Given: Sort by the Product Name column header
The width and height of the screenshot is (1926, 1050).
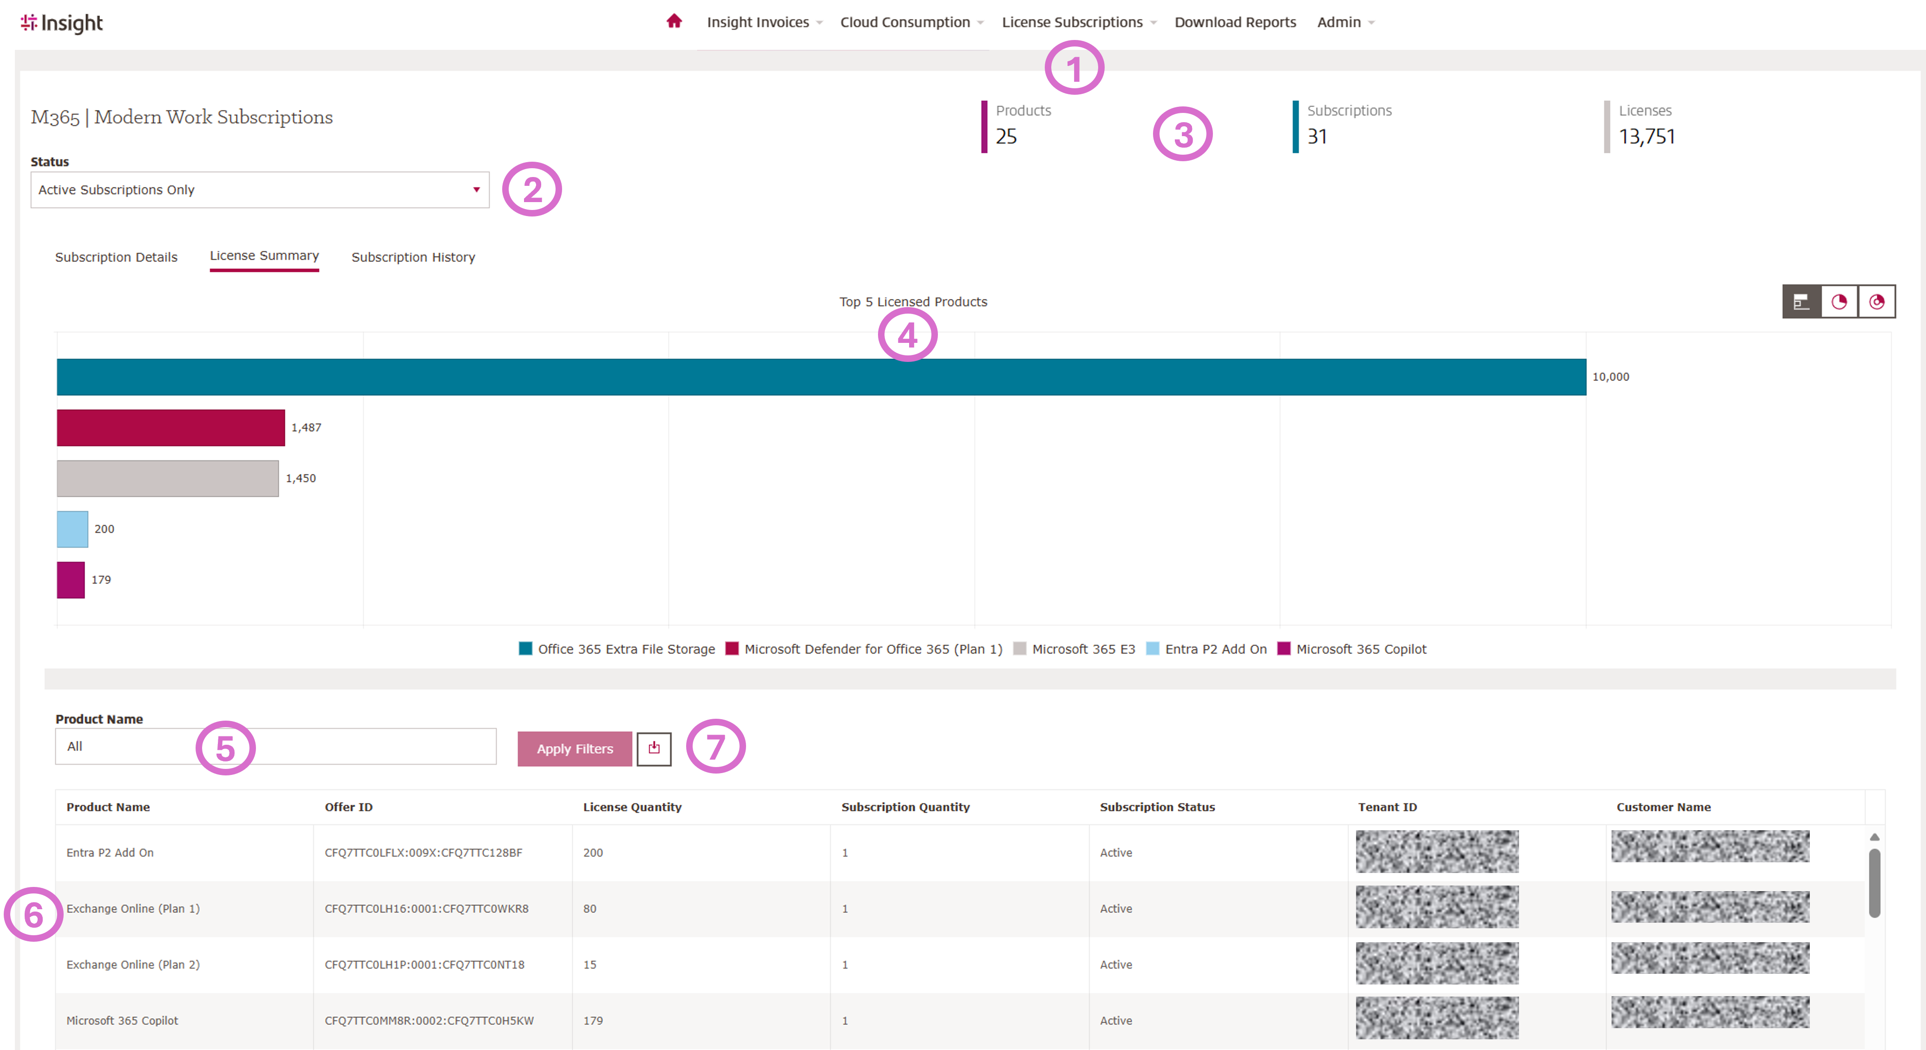Looking at the screenshot, I should pyautogui.click(x=108, y=807).
